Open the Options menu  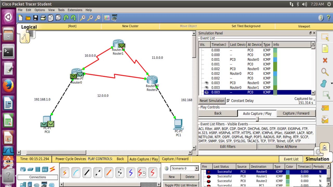(40, 10)
